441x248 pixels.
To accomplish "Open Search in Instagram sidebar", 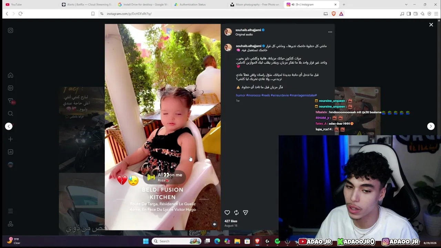I will [x=10, y=113].
